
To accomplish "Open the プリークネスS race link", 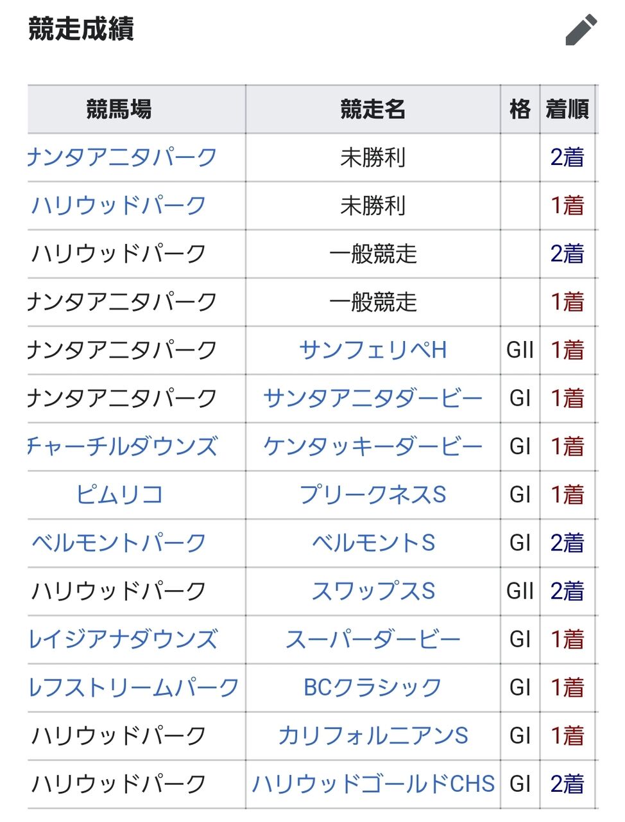I will (373, 494).
